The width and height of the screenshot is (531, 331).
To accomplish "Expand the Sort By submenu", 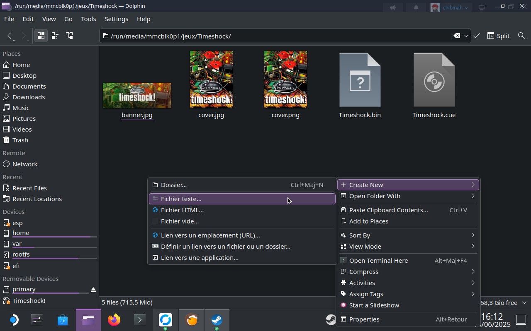I will (408, 235).
